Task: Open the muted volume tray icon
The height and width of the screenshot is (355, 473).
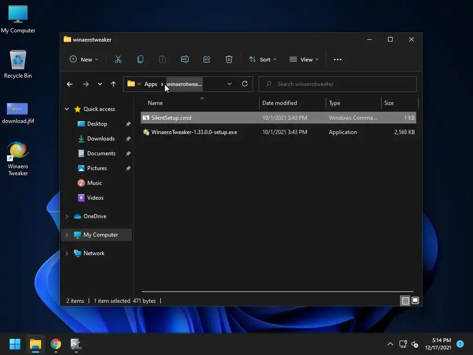Action: click(415, 344)
